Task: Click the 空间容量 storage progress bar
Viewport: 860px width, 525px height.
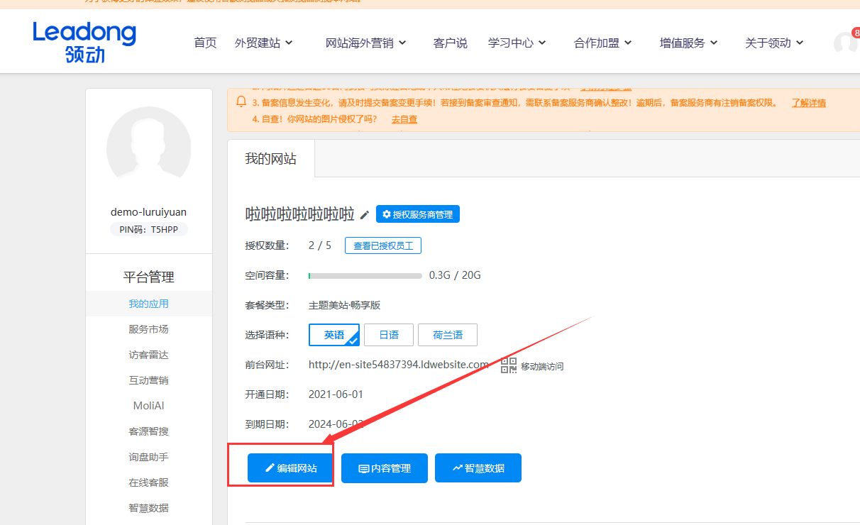Action: tap(365, 275)
